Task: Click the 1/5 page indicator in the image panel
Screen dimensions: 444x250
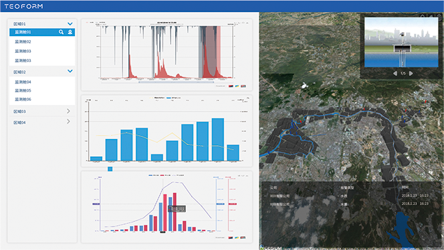Action: tap(403, 74)
